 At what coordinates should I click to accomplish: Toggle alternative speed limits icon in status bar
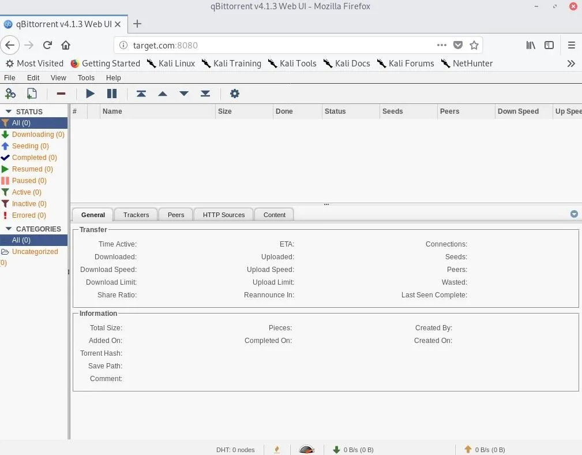click(307, 450)
